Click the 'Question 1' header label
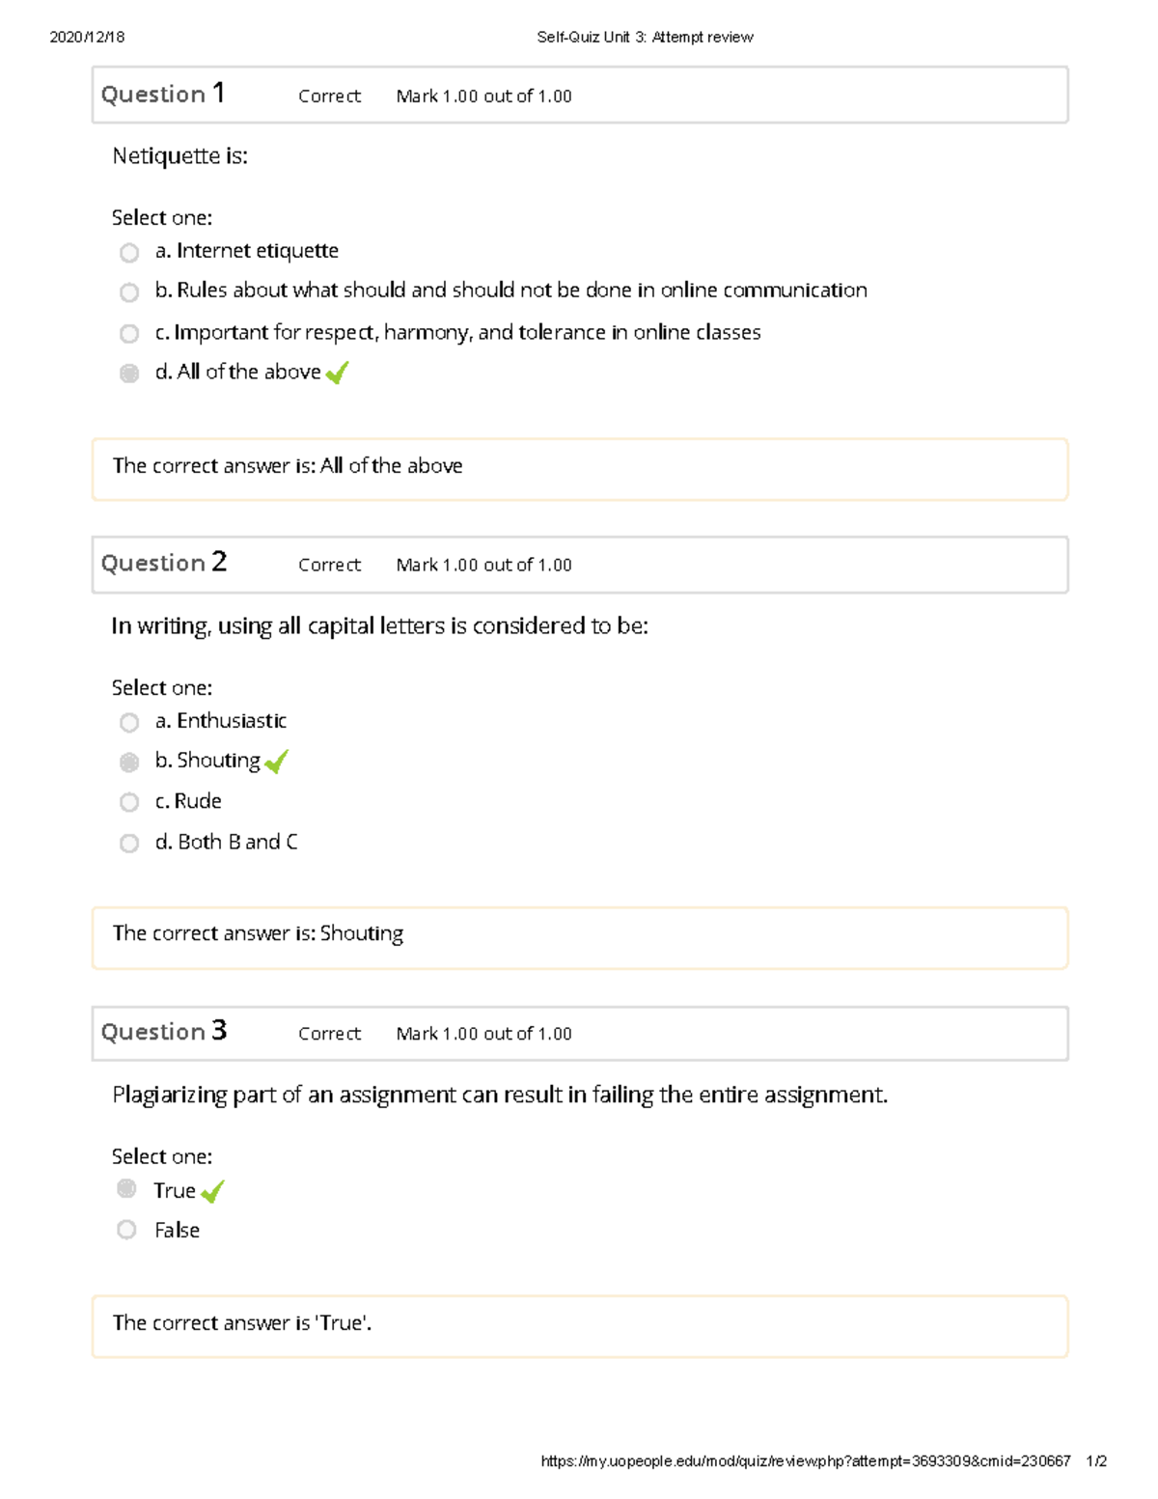1158x1499 pixels. pos(165,94)
